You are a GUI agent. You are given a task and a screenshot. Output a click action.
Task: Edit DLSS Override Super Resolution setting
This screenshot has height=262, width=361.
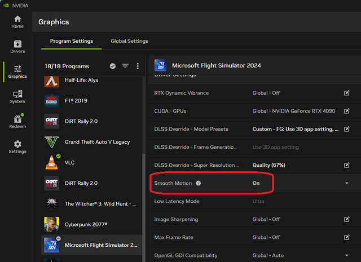347,165
